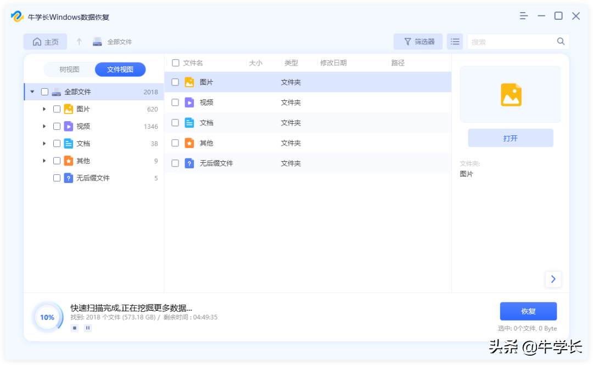Check the 图片 row checkbox in the file list
Image resolution: width=593 pixels, height=365 pixels.
[176, 82]
